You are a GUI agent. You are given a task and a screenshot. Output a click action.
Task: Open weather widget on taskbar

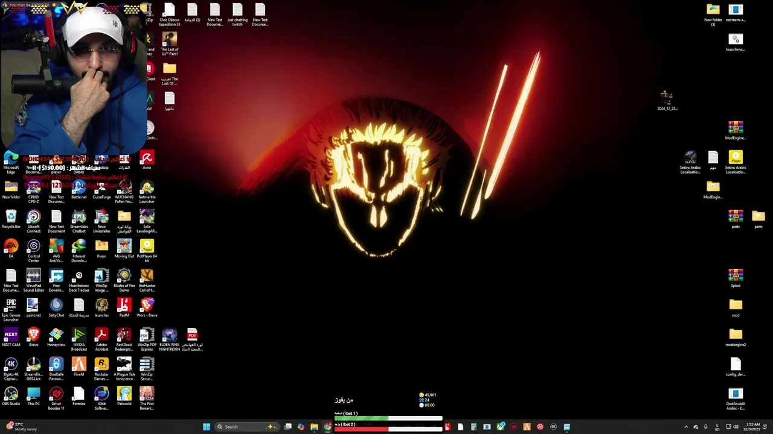point(22,427)
